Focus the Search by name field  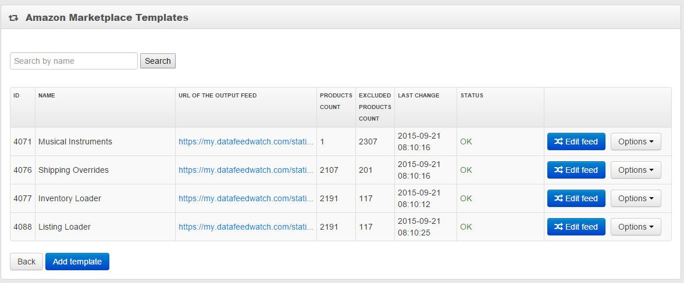(x=74, y=61)
